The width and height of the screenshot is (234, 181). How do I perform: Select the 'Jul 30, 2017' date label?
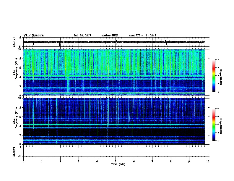tap(82, 35)
